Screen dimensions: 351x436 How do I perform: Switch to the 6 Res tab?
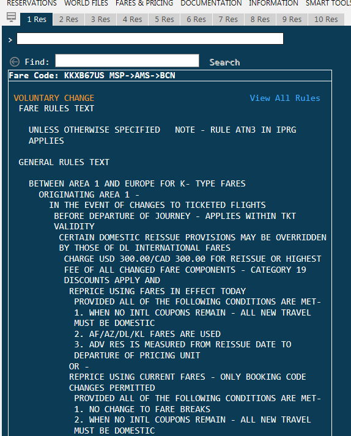[196, 19]
